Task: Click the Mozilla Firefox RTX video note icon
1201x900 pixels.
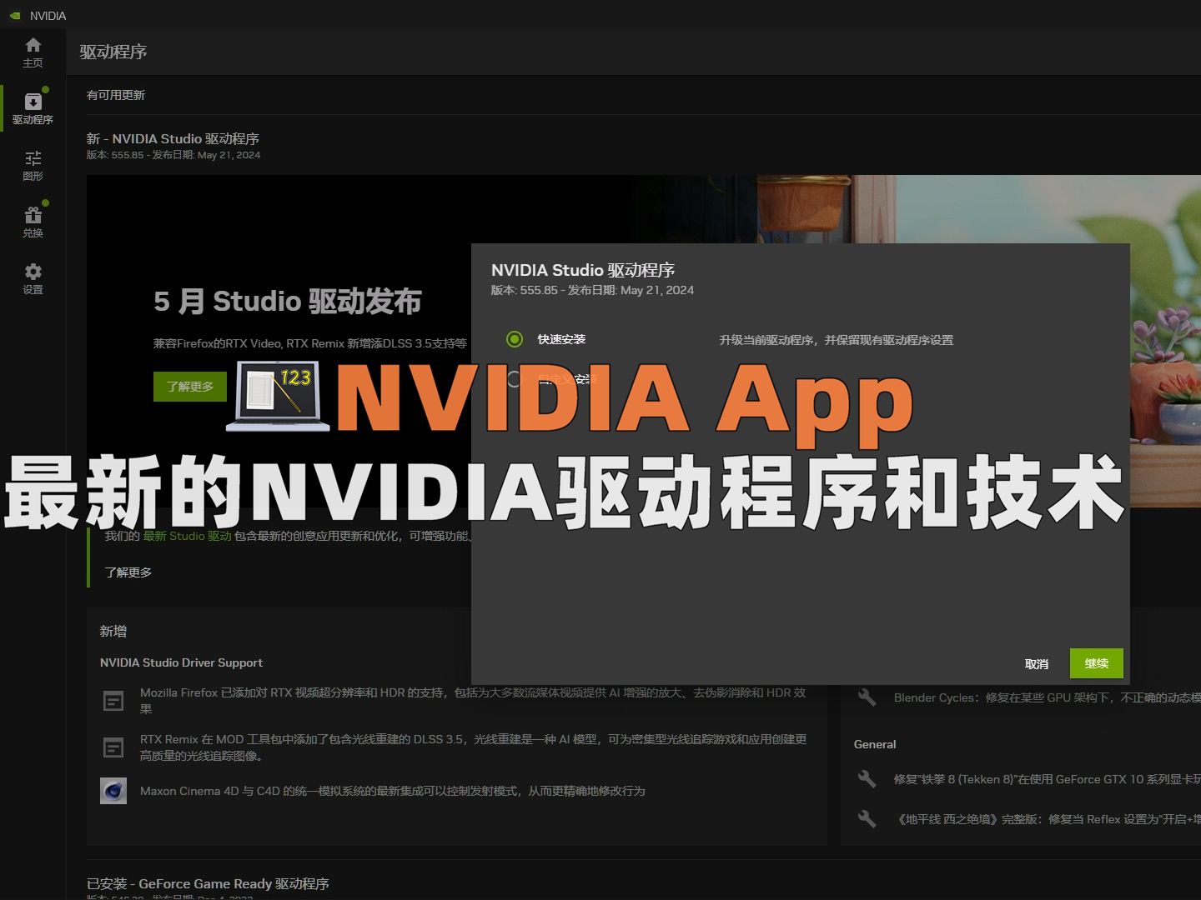Action: coord(113,701)
